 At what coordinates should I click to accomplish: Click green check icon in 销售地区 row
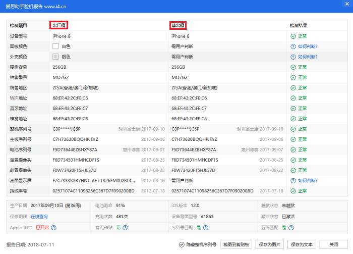pyautogui.click(x=293, y=88)
